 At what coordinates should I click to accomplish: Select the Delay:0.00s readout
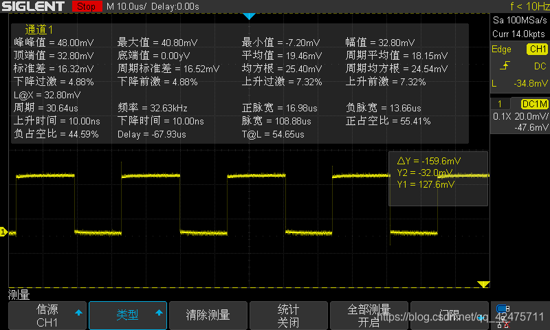click(x=175, y=6)
